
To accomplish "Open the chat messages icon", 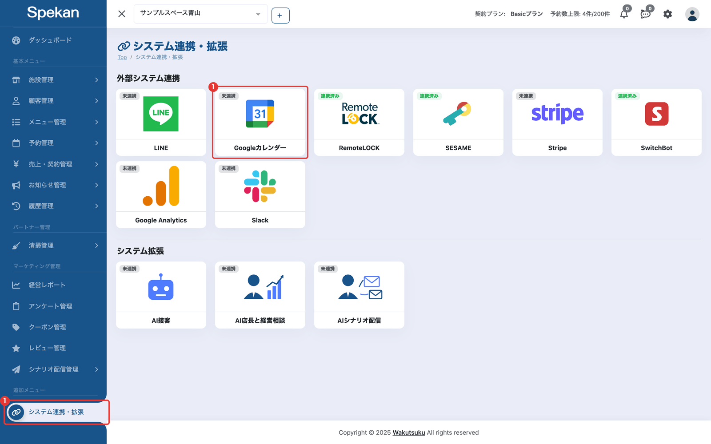I will pyautogui.click(x=646, y=14).
